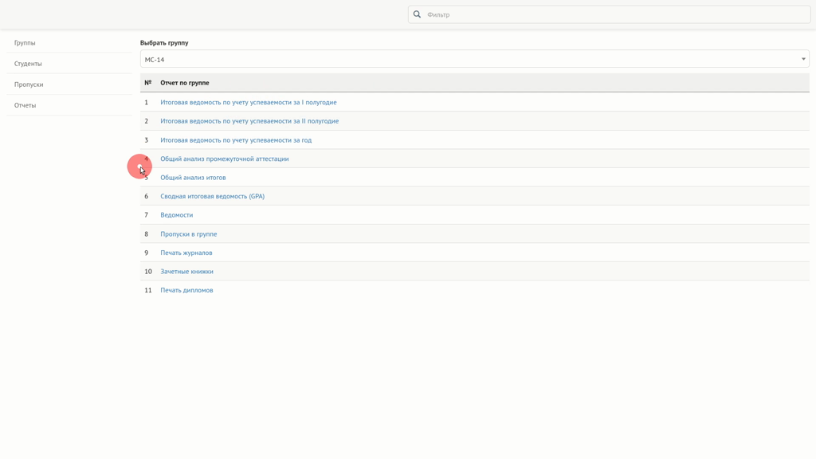Open the МС-14 group dropdown
816x459 pixels.
(475, 59)
